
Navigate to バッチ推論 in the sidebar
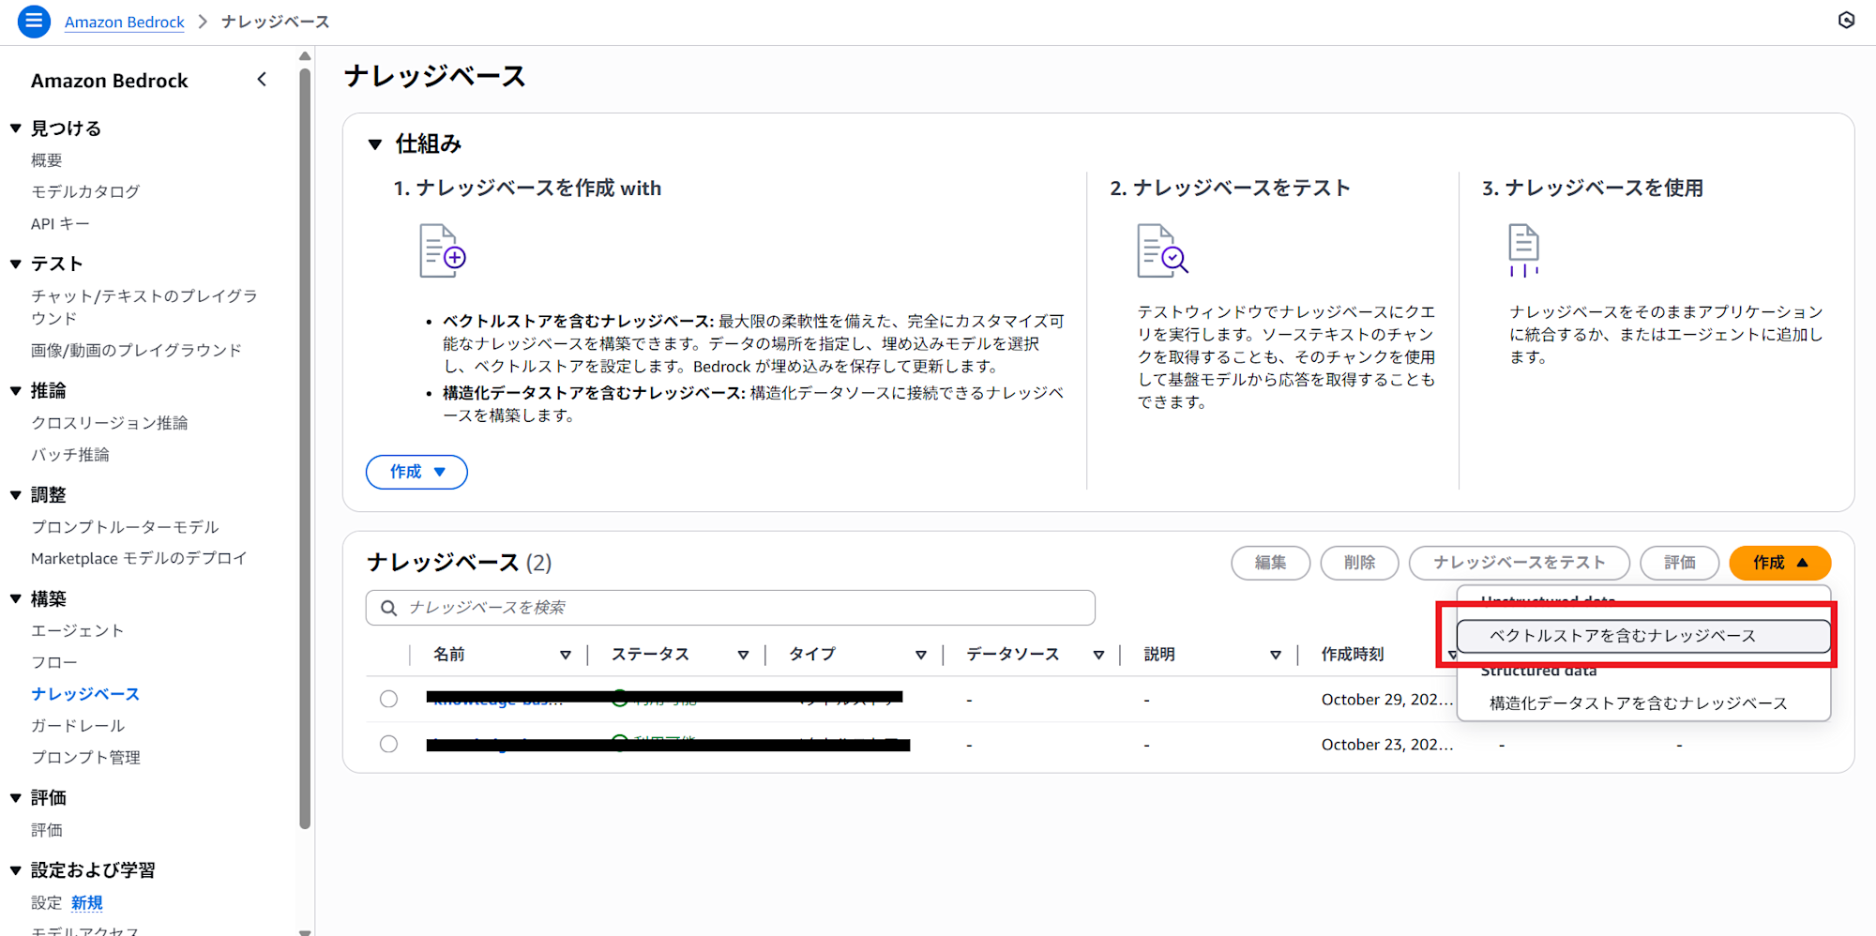(70, 455)
